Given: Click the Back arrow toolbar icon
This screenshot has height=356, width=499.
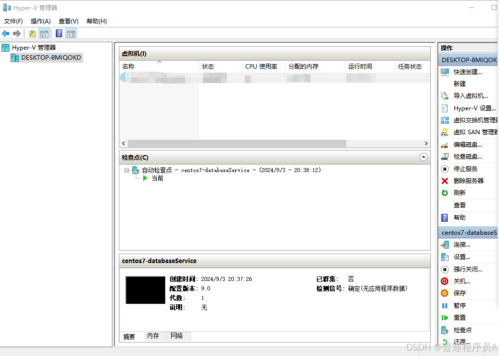Looking at the screenshot, I should [6, 33].
